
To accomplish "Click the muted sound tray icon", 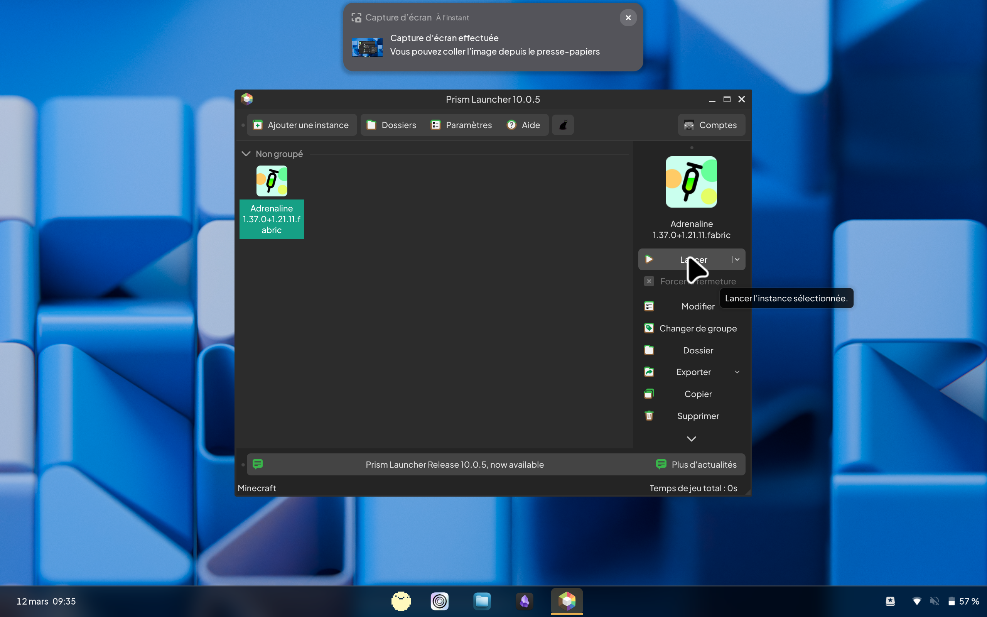I will coord(934,601).
